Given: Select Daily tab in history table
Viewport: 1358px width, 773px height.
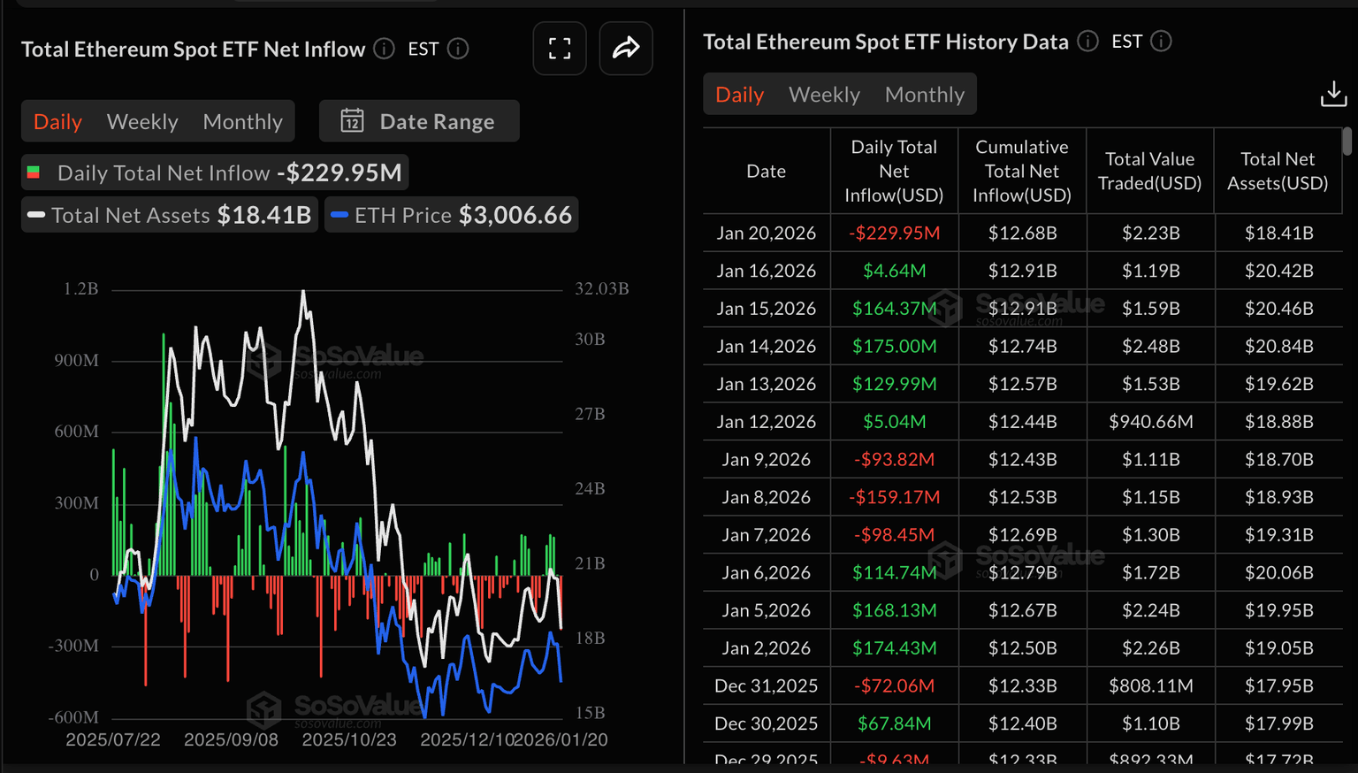Looking at the screenshot, I should [x=739, y=95].
